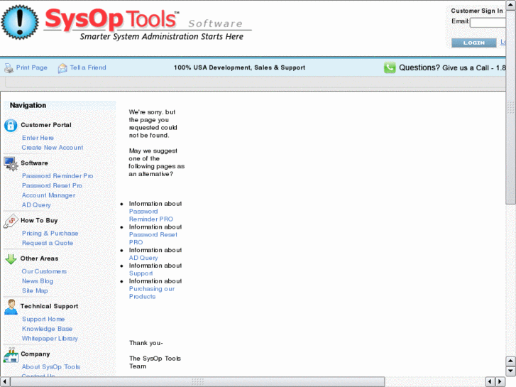Screen dimensions: 516x387
Task: Click the SysOp Tools logo icon
Action: coord(20,22)
